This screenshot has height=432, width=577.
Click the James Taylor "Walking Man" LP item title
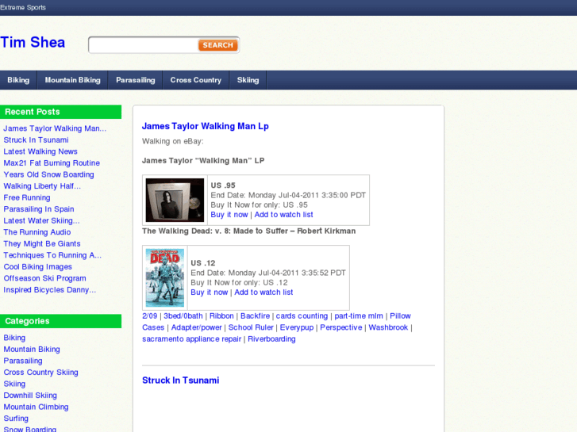(x=203, y=161)
